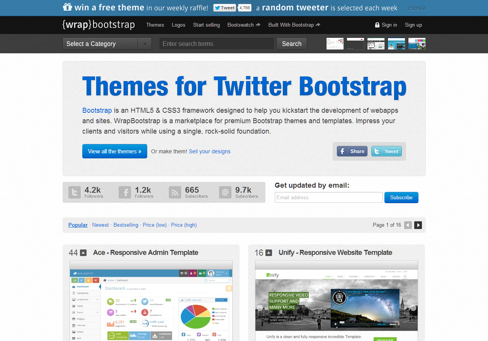The height and width of the screenshot is (341, 488).
Task: Click the Facebook stat icon beside 1.2k Followers
Action: pos(125,192)
